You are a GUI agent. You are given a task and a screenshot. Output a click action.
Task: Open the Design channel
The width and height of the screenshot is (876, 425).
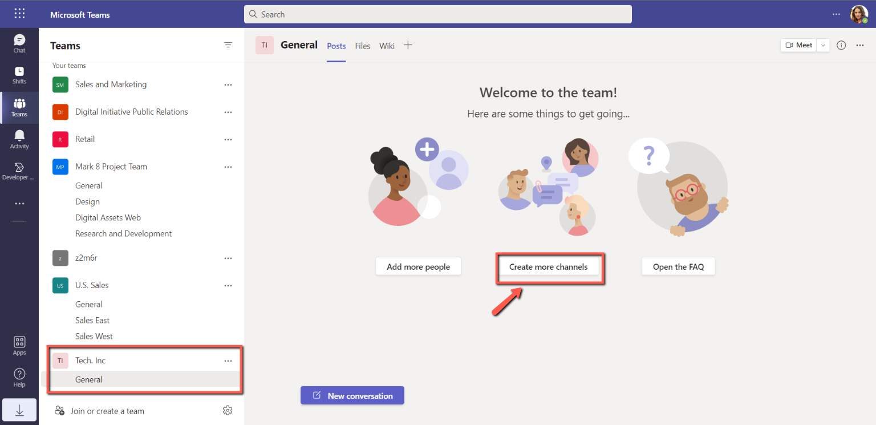click(x=87, y=201)
